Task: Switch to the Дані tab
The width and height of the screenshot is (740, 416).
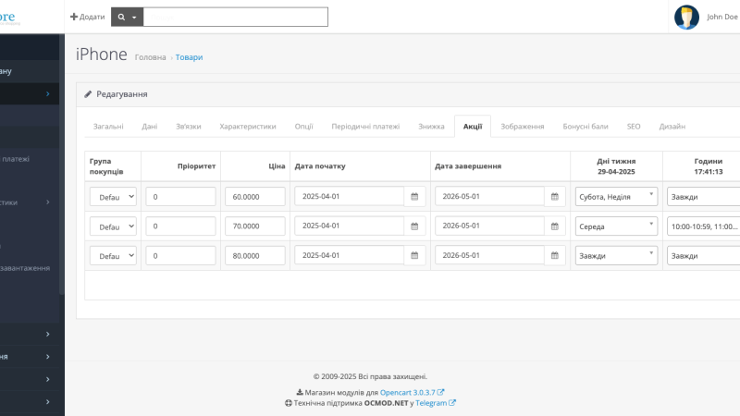Action: tap(150, 127)
